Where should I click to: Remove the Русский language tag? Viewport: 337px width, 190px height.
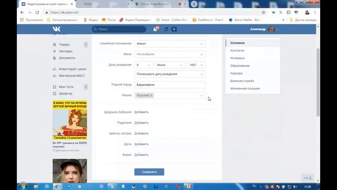click(x=151, y=95)
